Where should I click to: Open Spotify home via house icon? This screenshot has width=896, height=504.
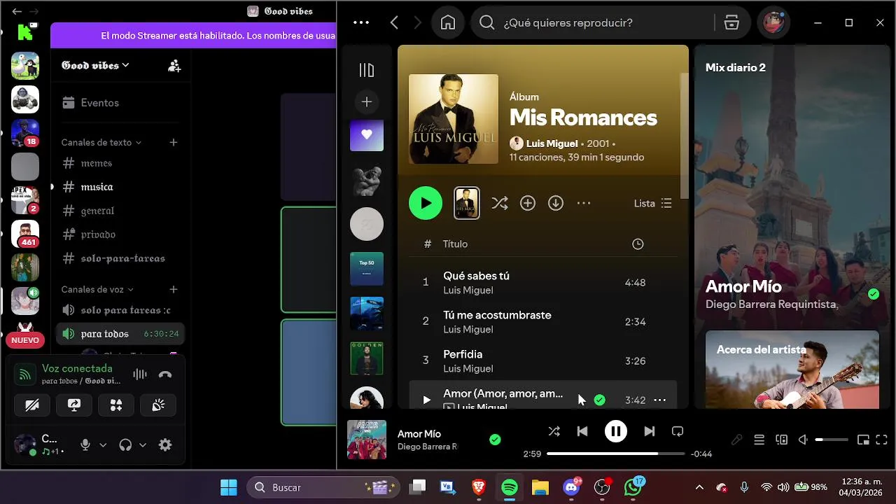click(448, 22)
